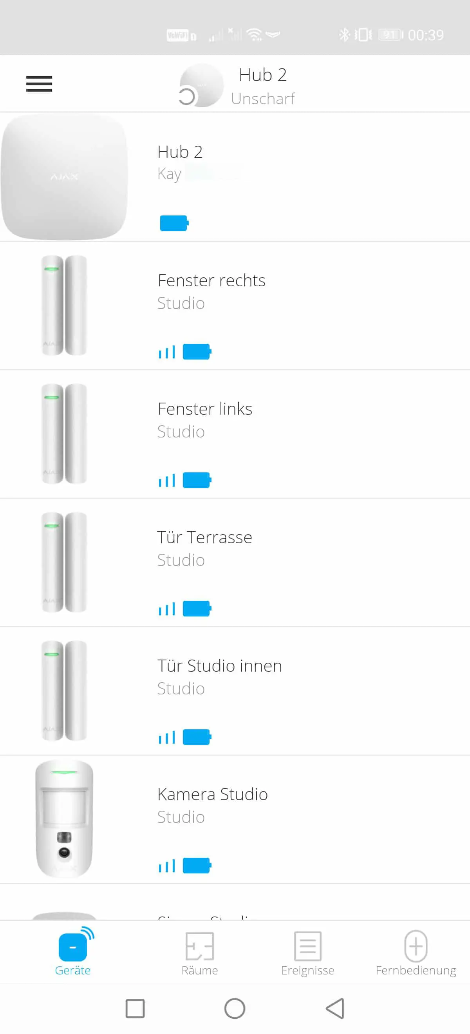Open Kamera Studio device
Image resolution: width=470 pixels, height=1034 pixels.
(235, 819)
